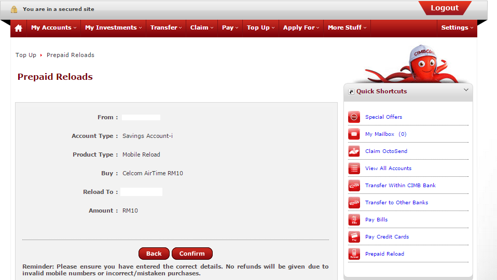Screen dimensions: 497x280
Task: Open Transfer Within CIMB Bank link
Action: (401, 185)
